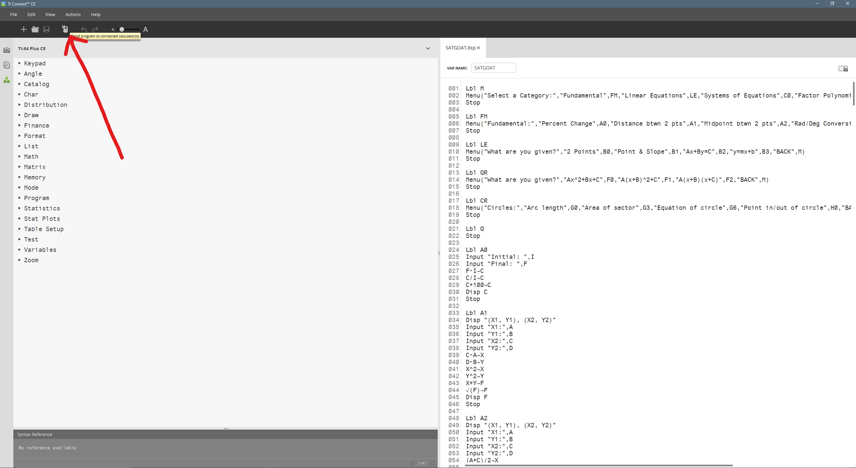
Task: Click the Redo arrow icon
Action: pos(95,29)
